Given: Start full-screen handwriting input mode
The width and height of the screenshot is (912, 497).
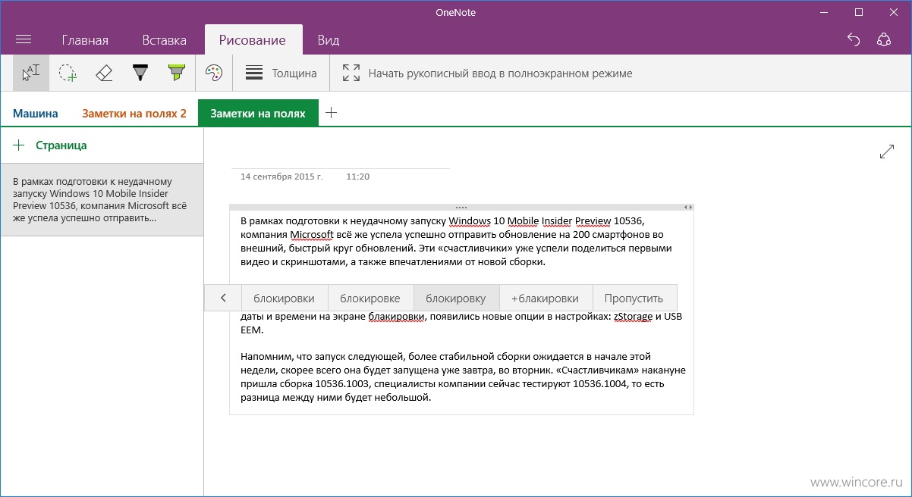Looking at the screenshot, I should 487,73.
